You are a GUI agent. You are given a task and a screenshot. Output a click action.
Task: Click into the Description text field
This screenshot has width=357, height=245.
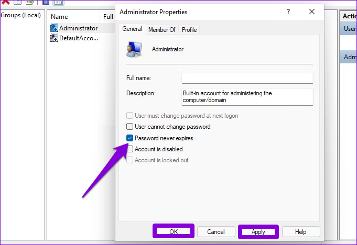tap(247, 97)
